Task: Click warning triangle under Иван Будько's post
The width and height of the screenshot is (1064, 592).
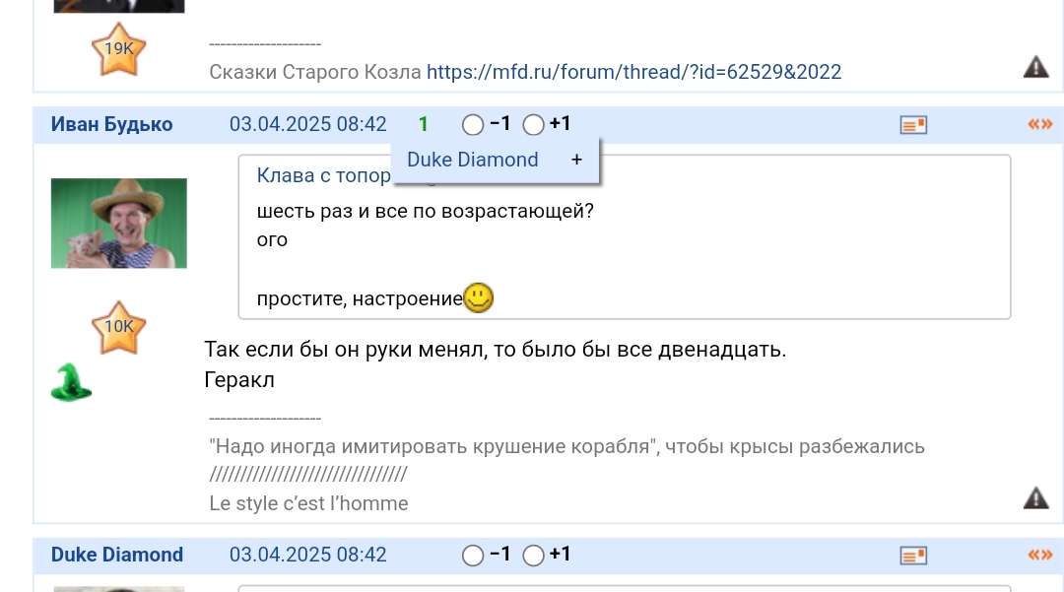Action: (x=1035, y=497)
